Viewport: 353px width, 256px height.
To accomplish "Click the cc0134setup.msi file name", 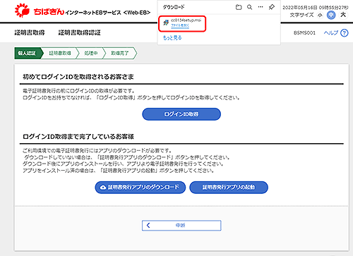I will tap(186, 20).
